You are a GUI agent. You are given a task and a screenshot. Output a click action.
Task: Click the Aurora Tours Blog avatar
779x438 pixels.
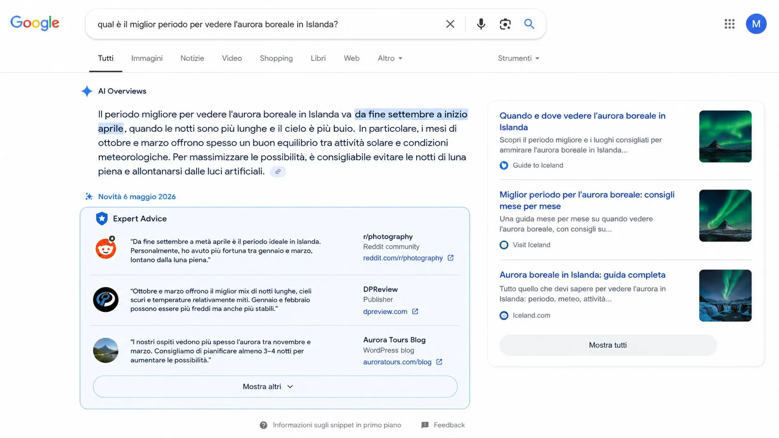pyautogui.click(x=106, y=350)
